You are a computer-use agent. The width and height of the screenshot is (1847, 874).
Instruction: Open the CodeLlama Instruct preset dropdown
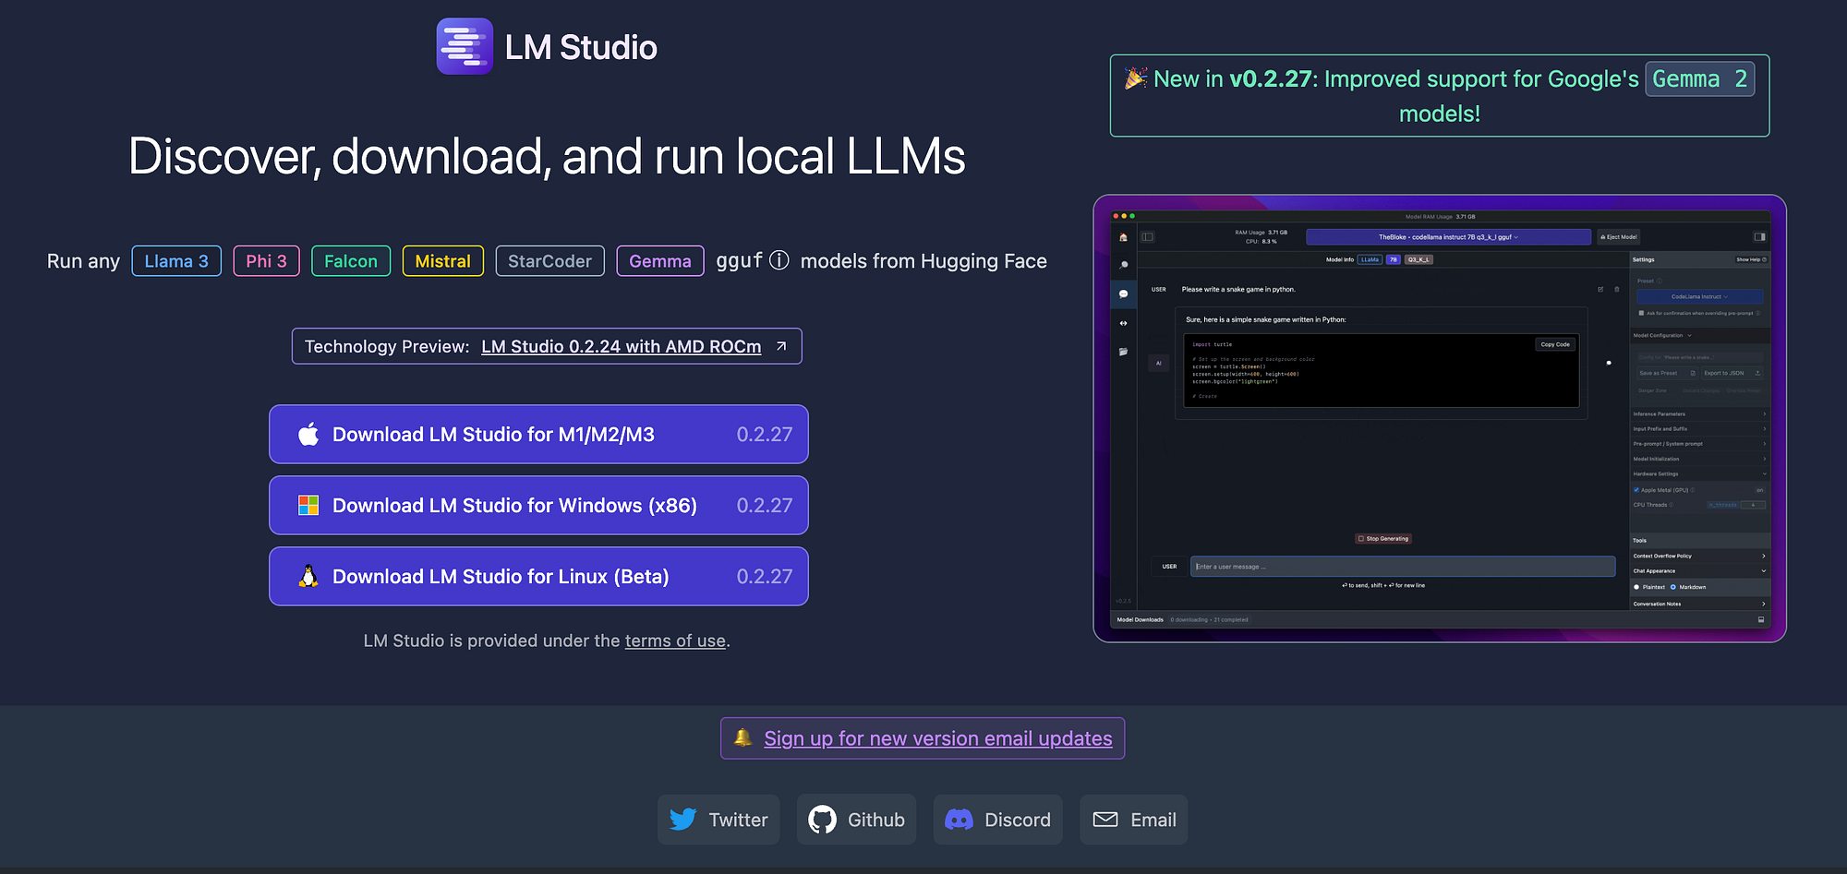click(x=1699, y=296)
